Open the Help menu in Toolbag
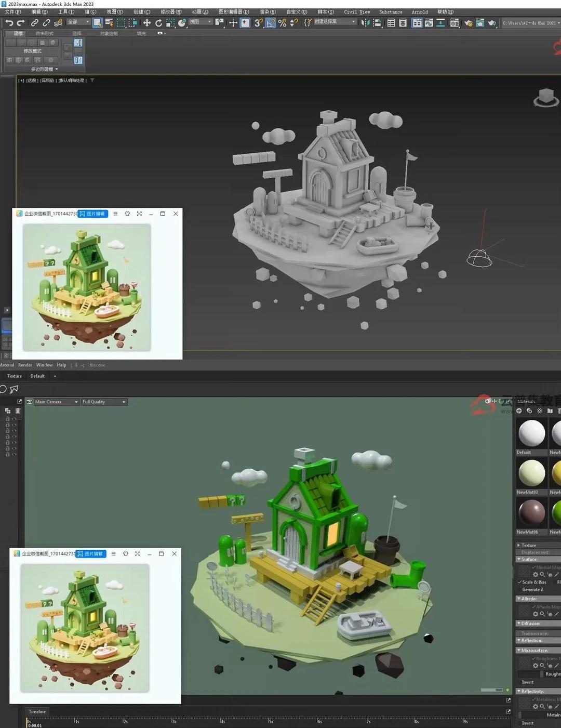The image size is (561, 728). 61,365
